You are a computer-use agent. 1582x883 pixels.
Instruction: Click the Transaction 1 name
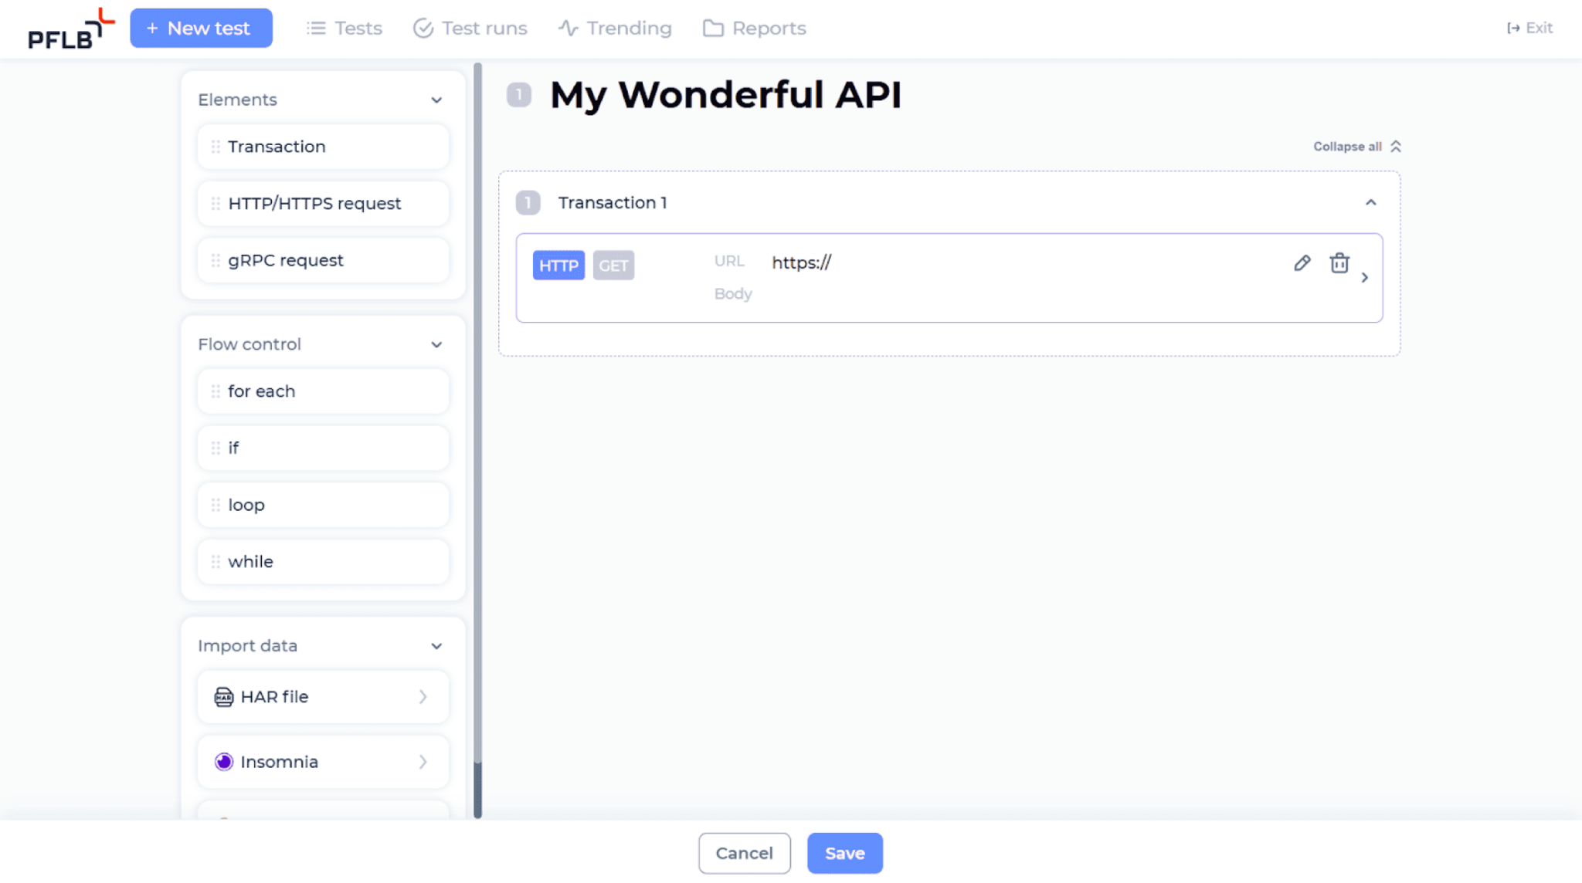pos(613,203)
